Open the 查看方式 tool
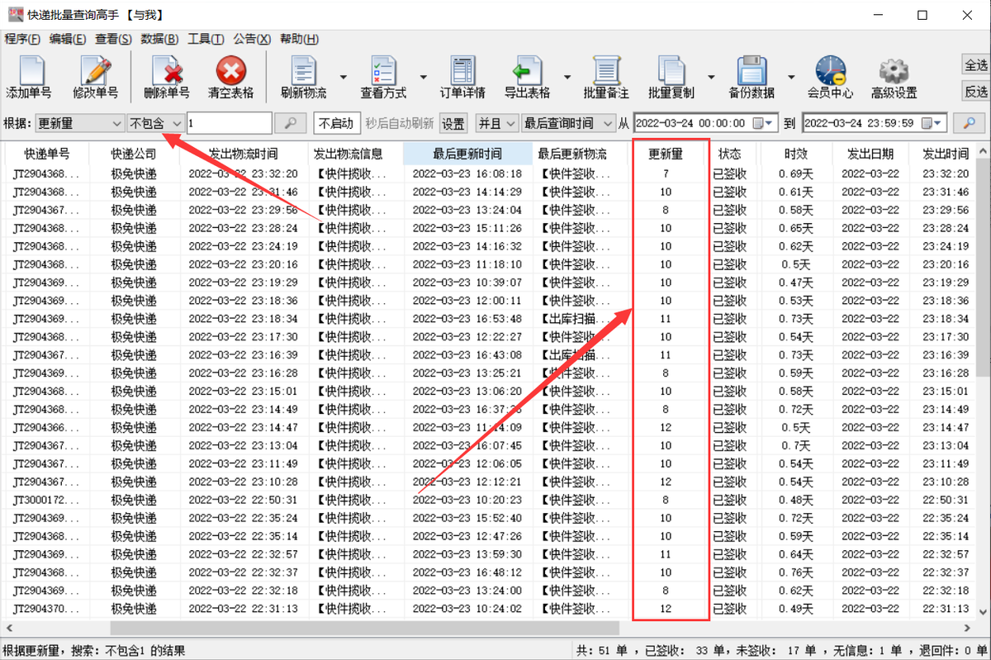991x660 pixels. (x=383, y=78)
